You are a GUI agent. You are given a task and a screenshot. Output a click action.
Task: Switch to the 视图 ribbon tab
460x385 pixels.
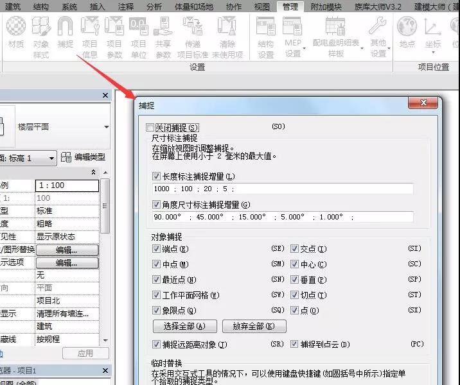tap(261, 7)
